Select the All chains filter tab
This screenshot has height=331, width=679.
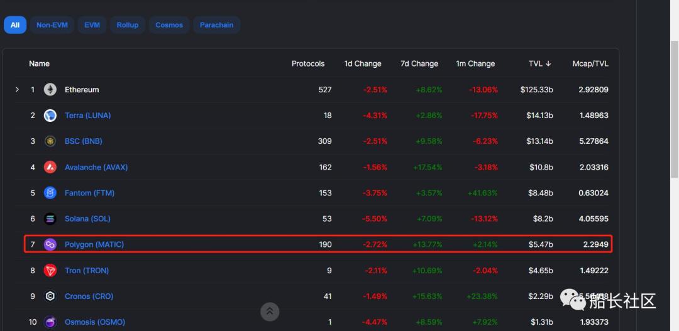point(15,24)
